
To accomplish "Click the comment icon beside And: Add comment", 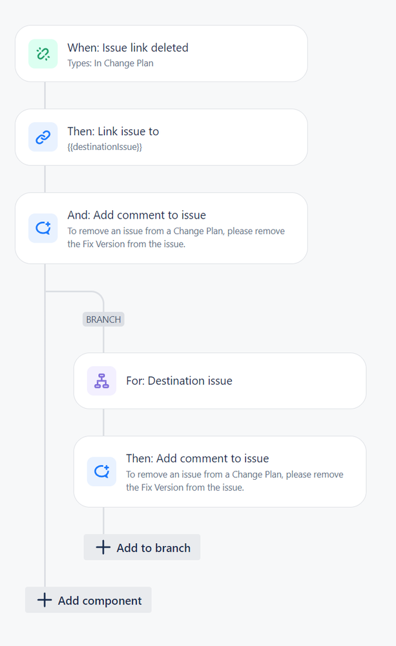I will (43, 228).
